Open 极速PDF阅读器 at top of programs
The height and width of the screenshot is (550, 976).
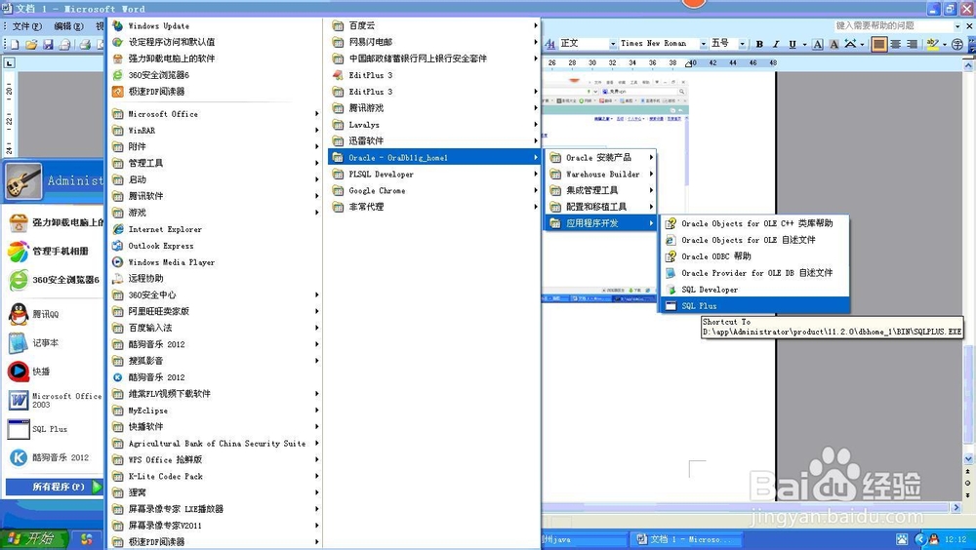(215, 92)
